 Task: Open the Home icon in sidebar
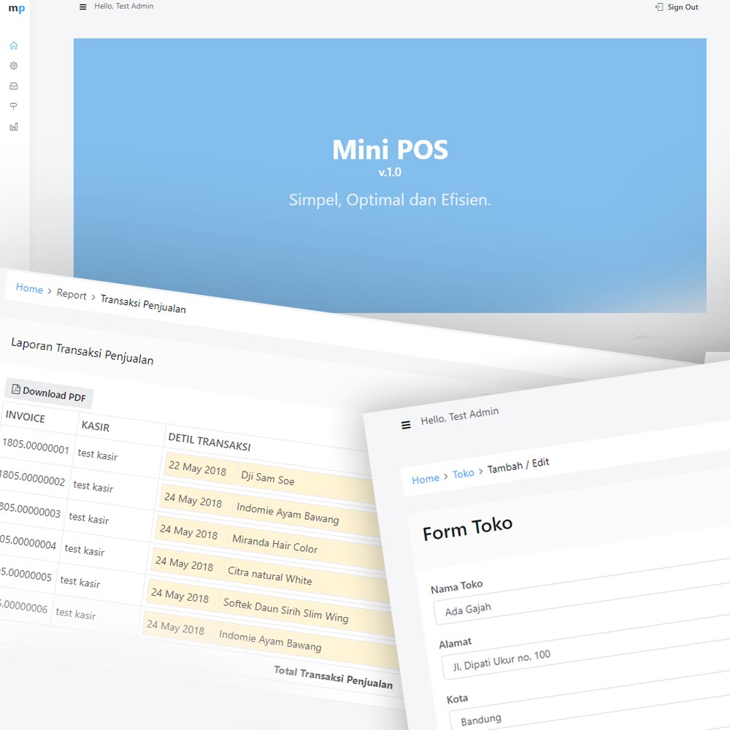click(14, 45)
